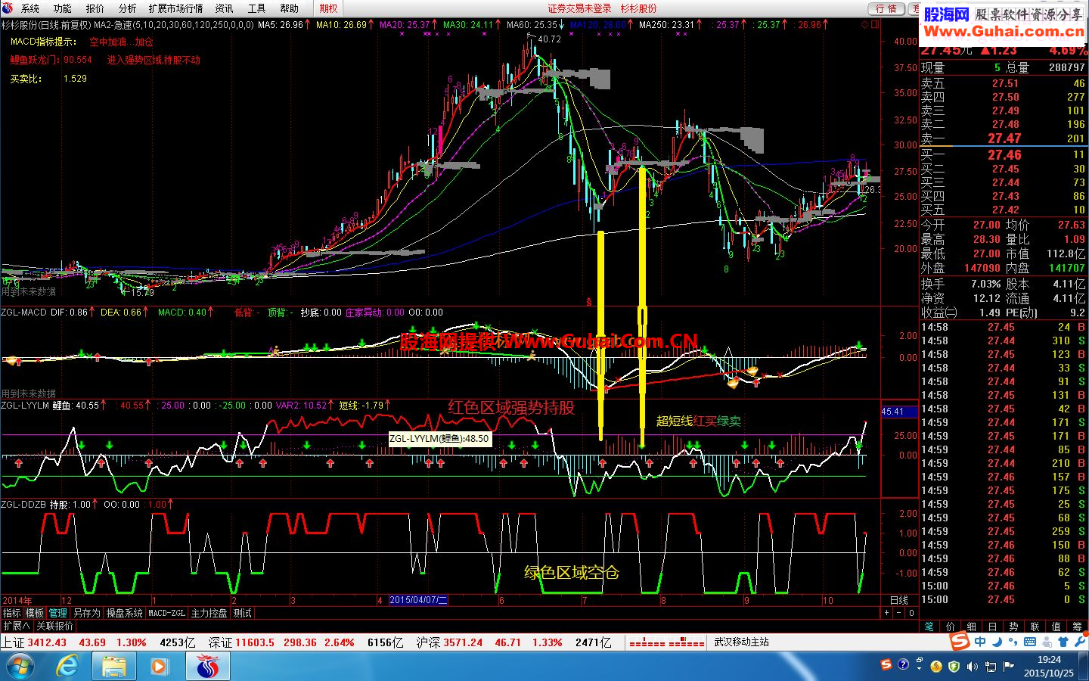Click the green shield security tray icon
Screen dimensions: 1089x681
[x=954, y=667]
